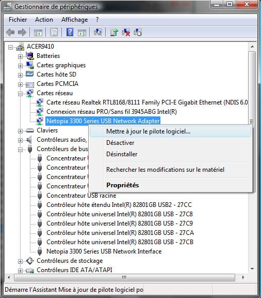
Task: Click the vertical scrollbar up arrow
Action: 252,47
